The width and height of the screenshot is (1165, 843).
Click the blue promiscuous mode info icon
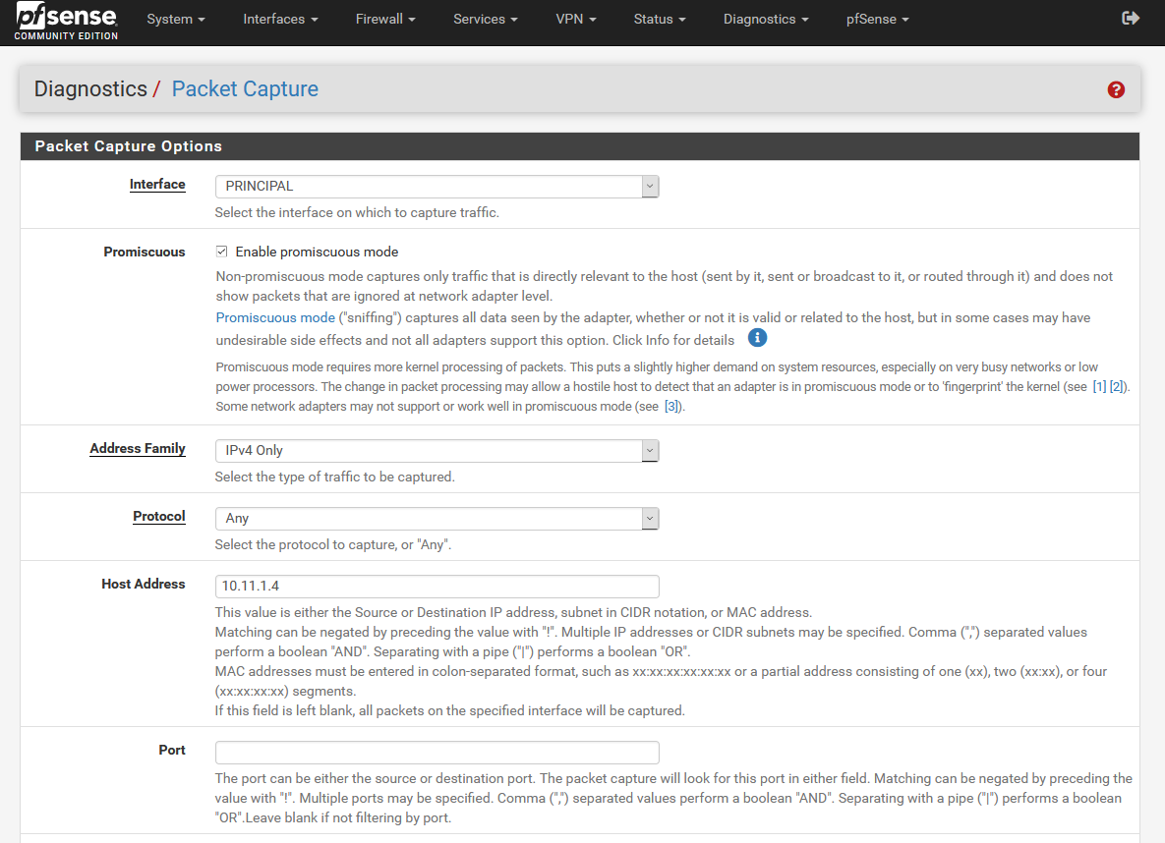click(757, 338)
